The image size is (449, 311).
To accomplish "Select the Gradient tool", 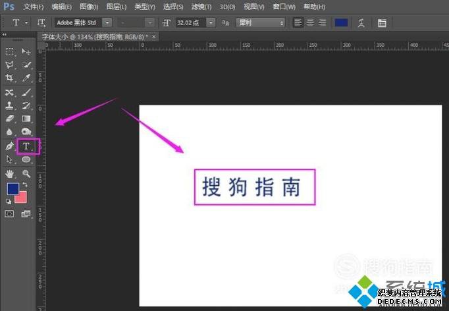I will pos(26,119).
